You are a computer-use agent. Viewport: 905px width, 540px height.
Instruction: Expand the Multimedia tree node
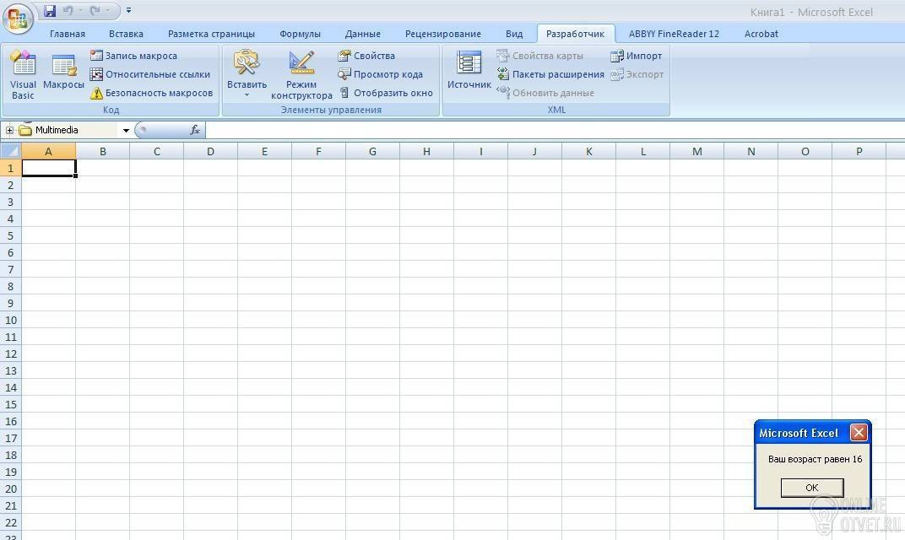[x=9, y=131]
